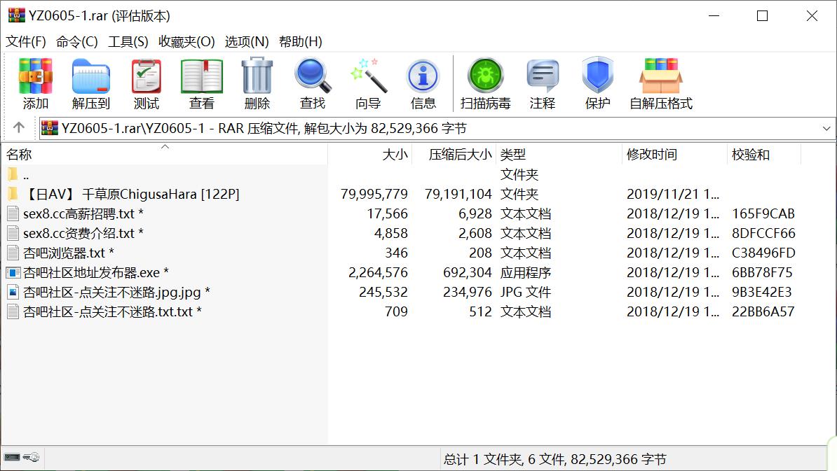
Task: Click date 2019/11/21 in folder row
Action: tap(672, 194)
